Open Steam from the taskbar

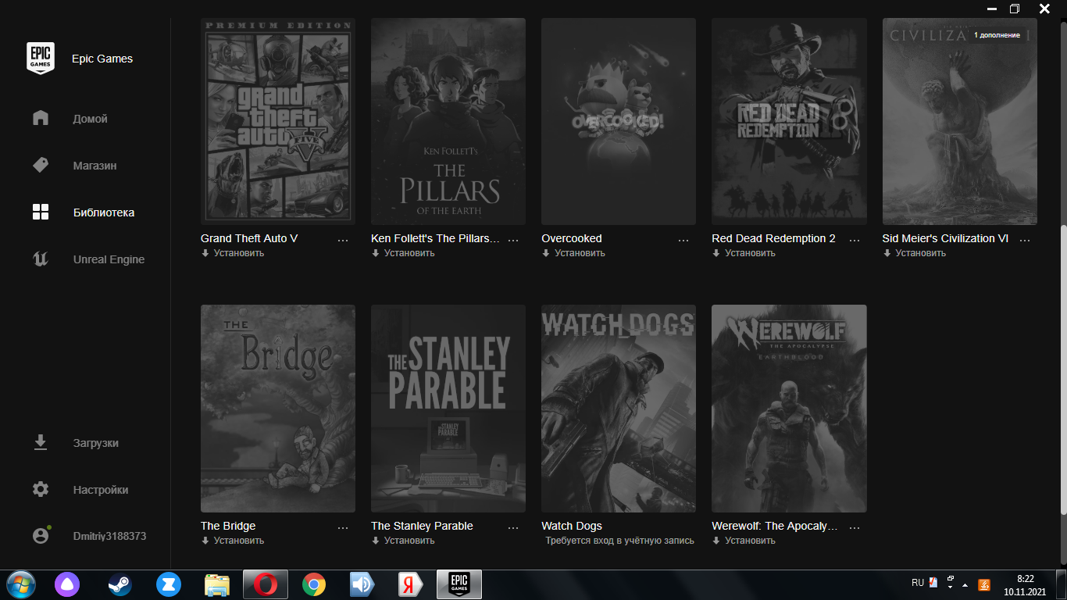(x=120, y=584)
